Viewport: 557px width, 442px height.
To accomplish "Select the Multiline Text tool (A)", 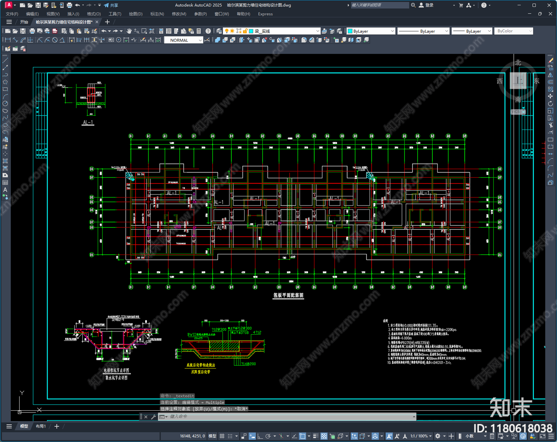I will coord(5,190).
